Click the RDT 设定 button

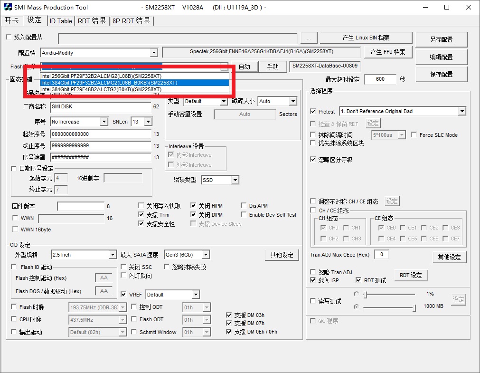coord(411,275)
